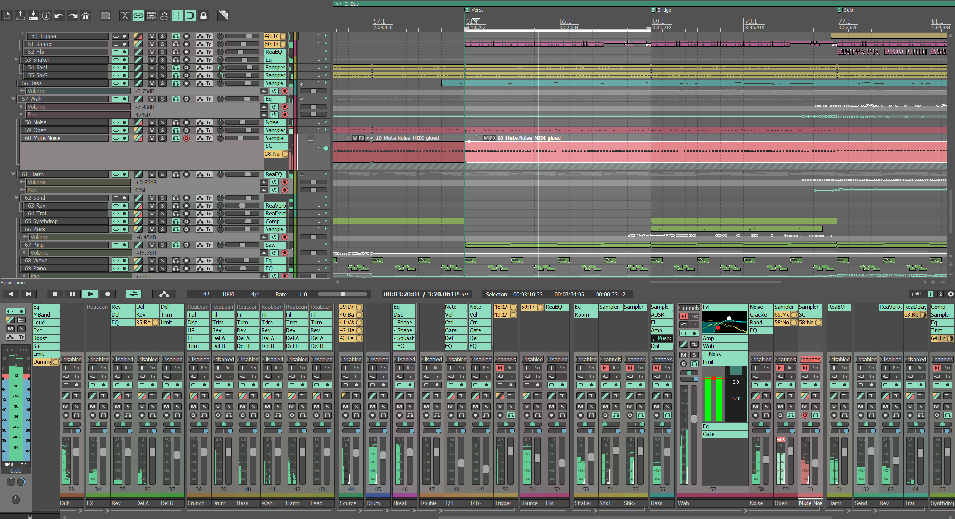Click the transport Record button
The image size is (955, 519).
click(107, 294)
